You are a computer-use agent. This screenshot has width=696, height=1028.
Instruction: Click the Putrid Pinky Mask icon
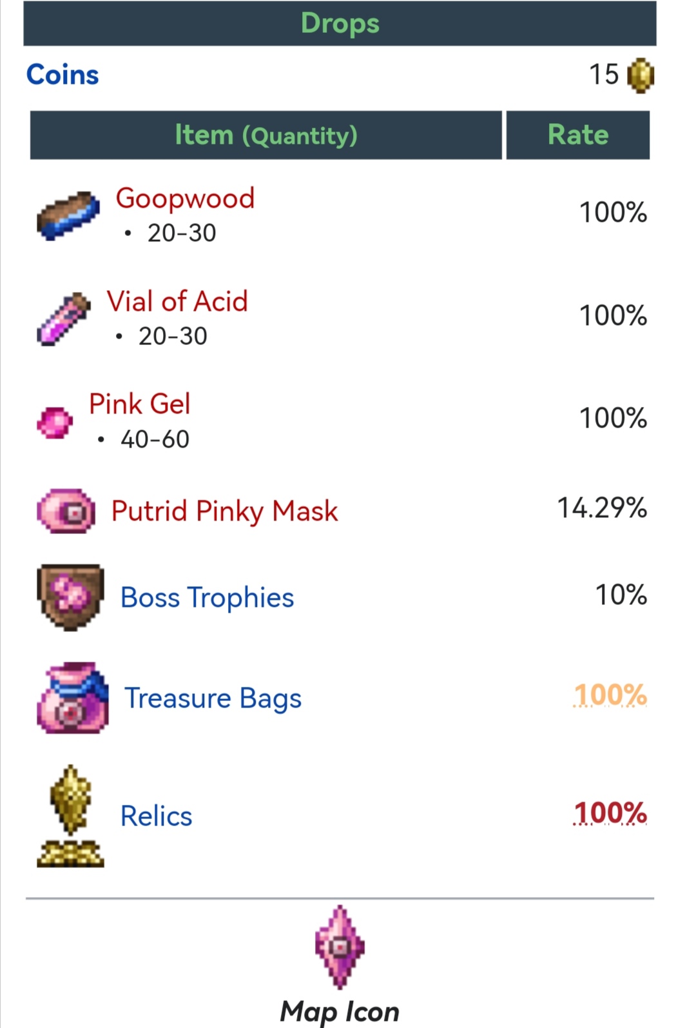(66, 511)
